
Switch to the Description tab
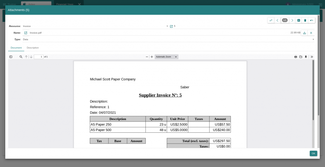point(33,48)
